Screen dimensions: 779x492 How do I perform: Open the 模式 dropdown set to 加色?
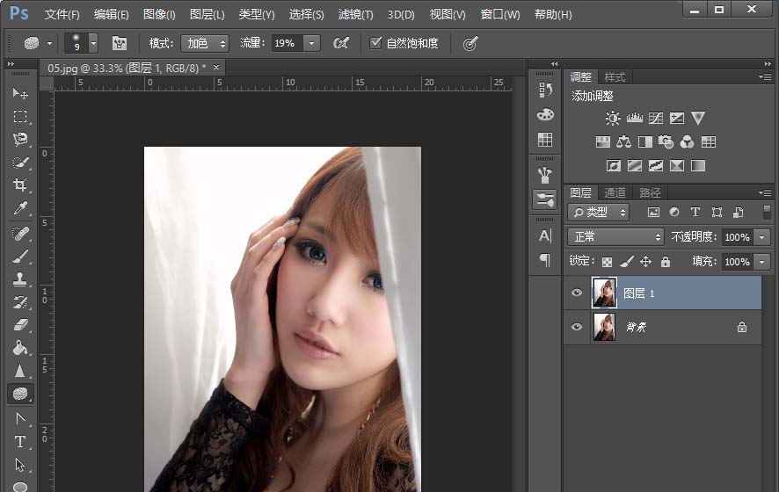(x=206, y=43)
